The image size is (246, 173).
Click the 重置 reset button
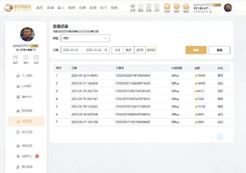pyautogui.click(x=219, y=50)
